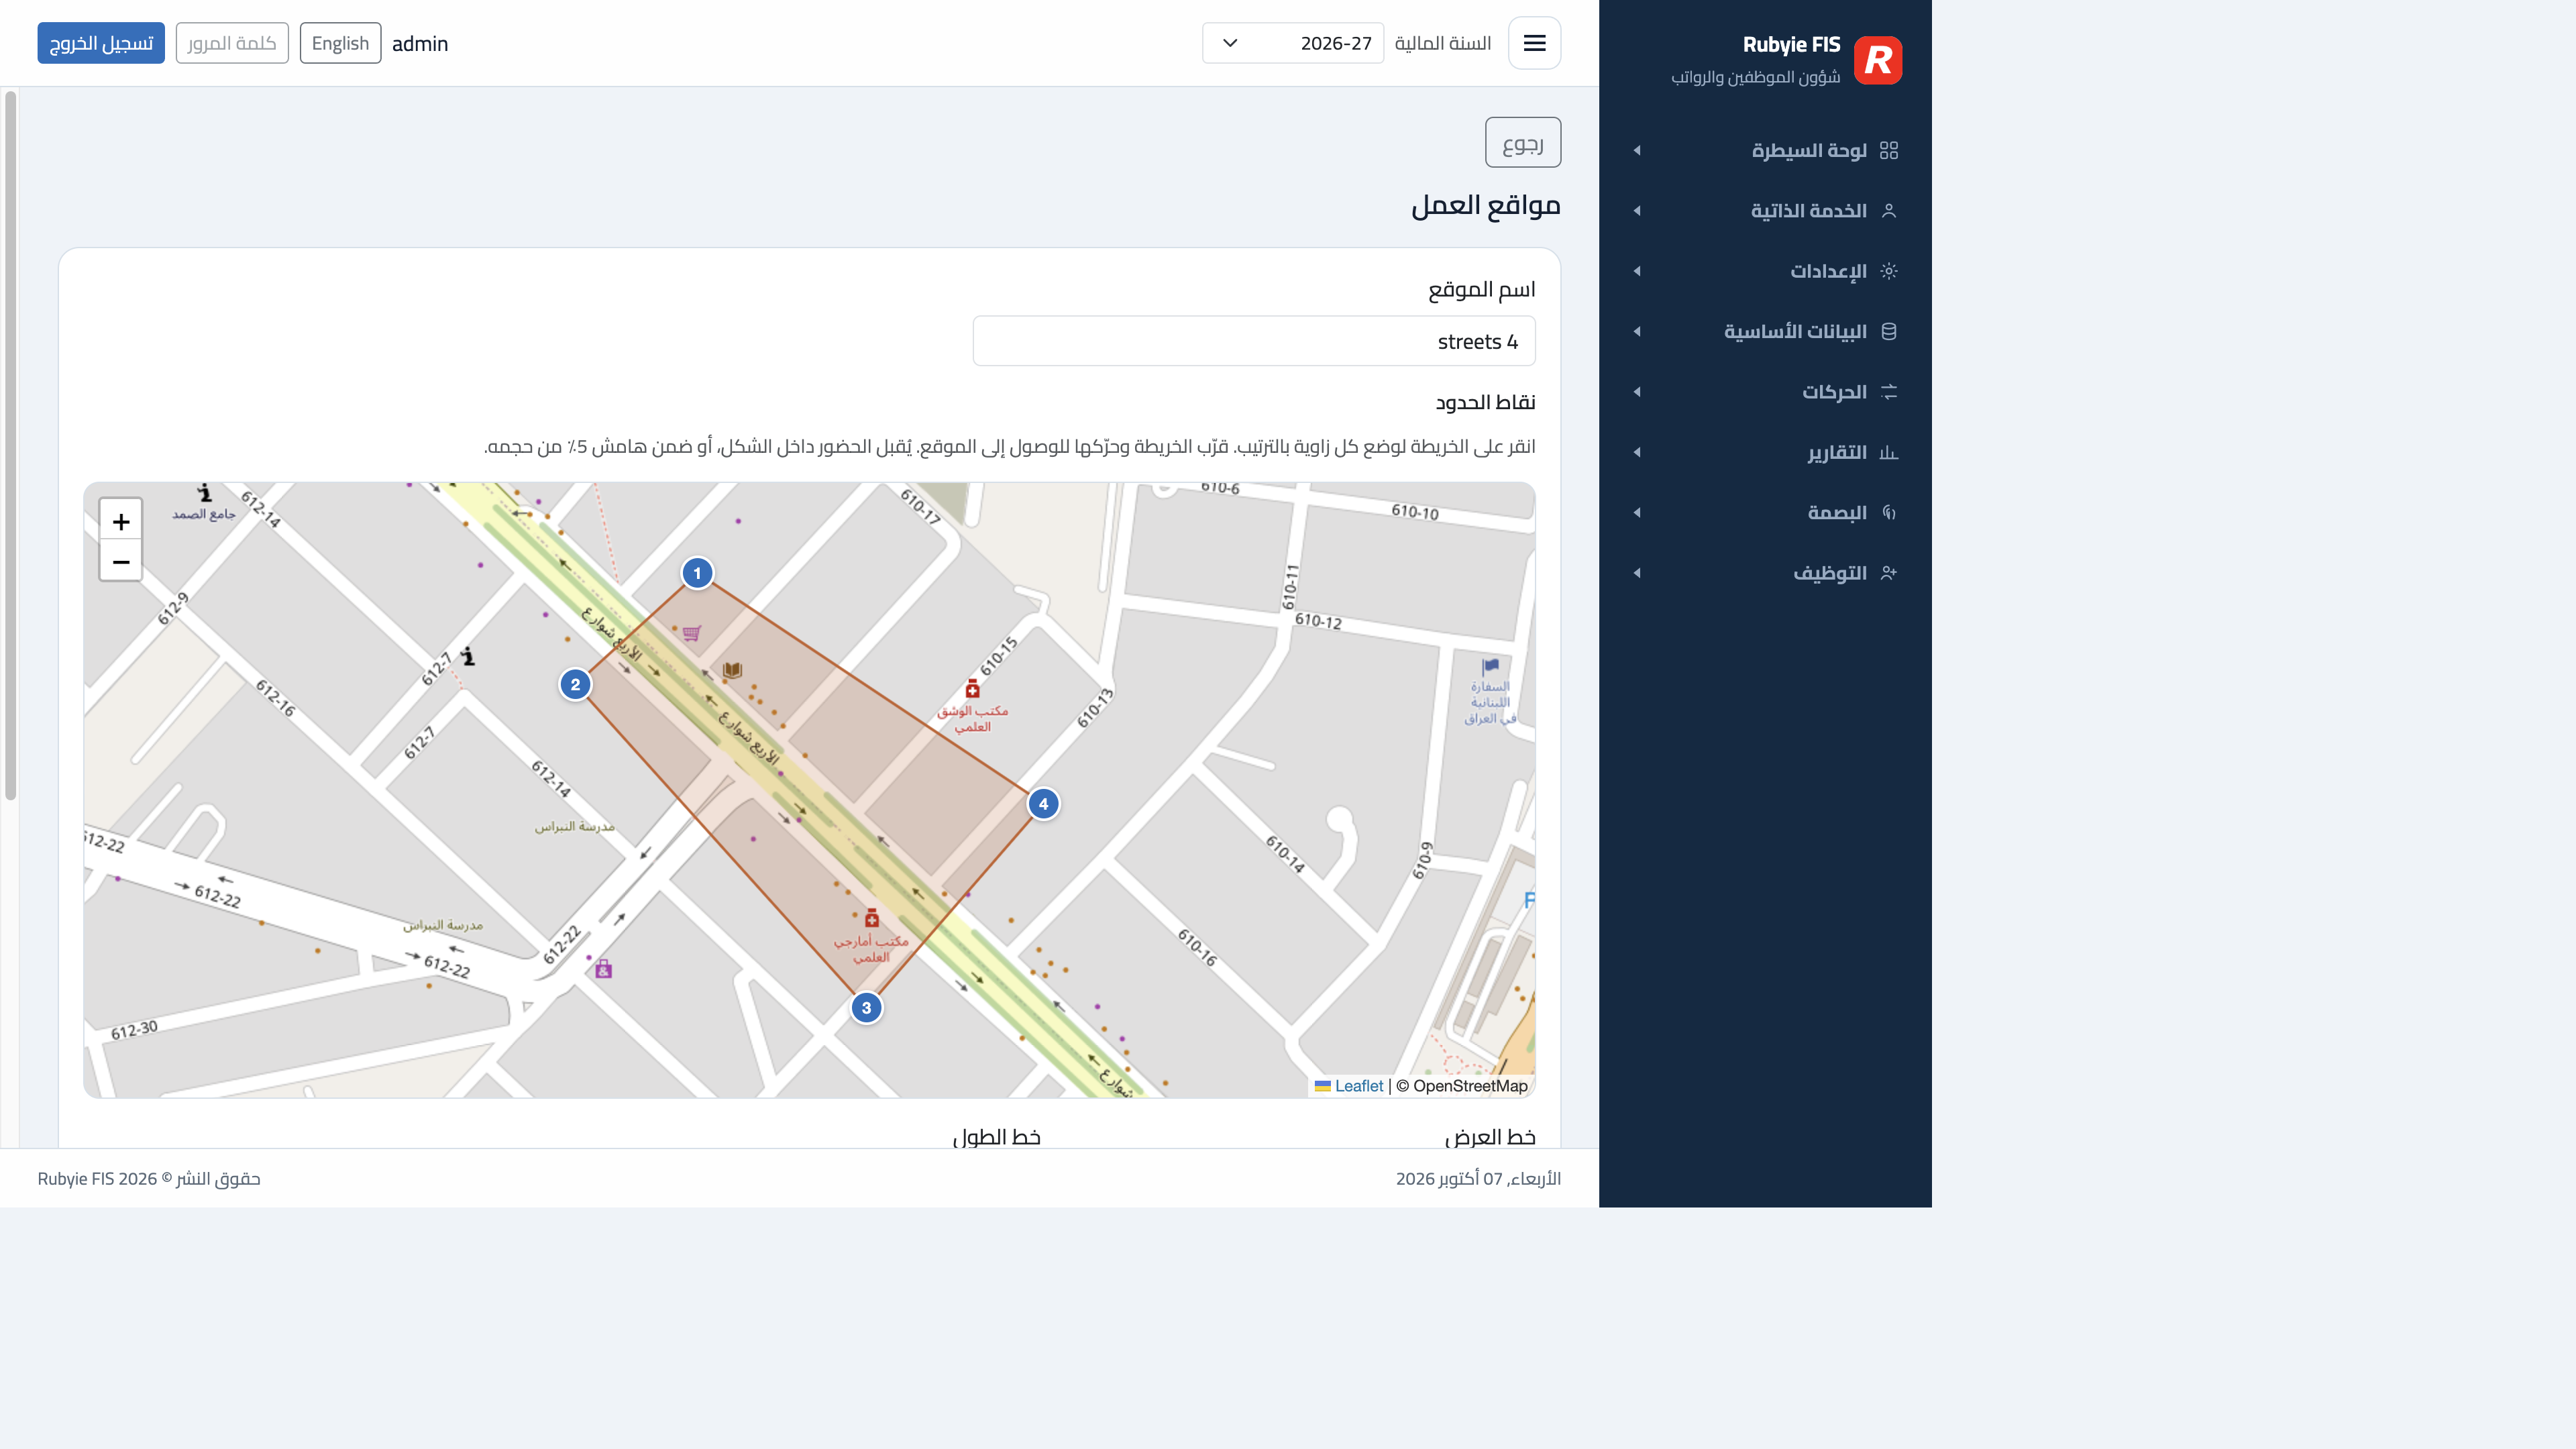Viewport: 2576px width, 1449px height.
Task: Click the basic data database icon
Action: [1888, 331]
